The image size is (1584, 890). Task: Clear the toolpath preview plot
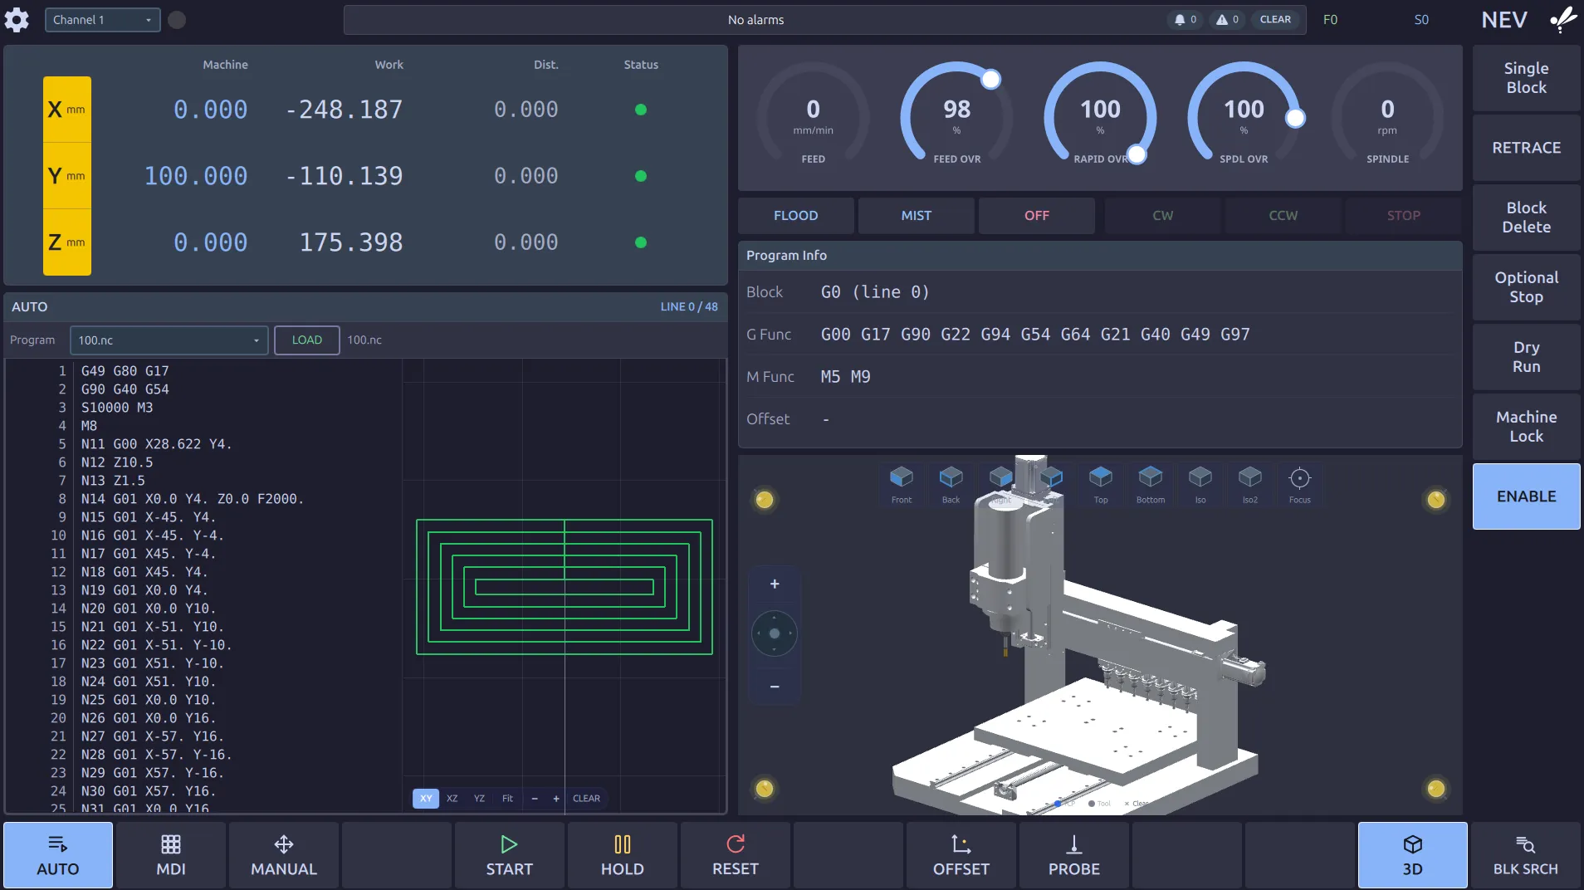click(586, 799)
